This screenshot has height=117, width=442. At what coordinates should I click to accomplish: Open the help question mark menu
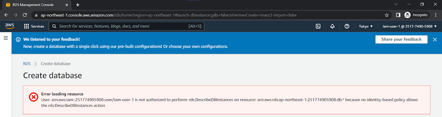(x=347, y=26)
